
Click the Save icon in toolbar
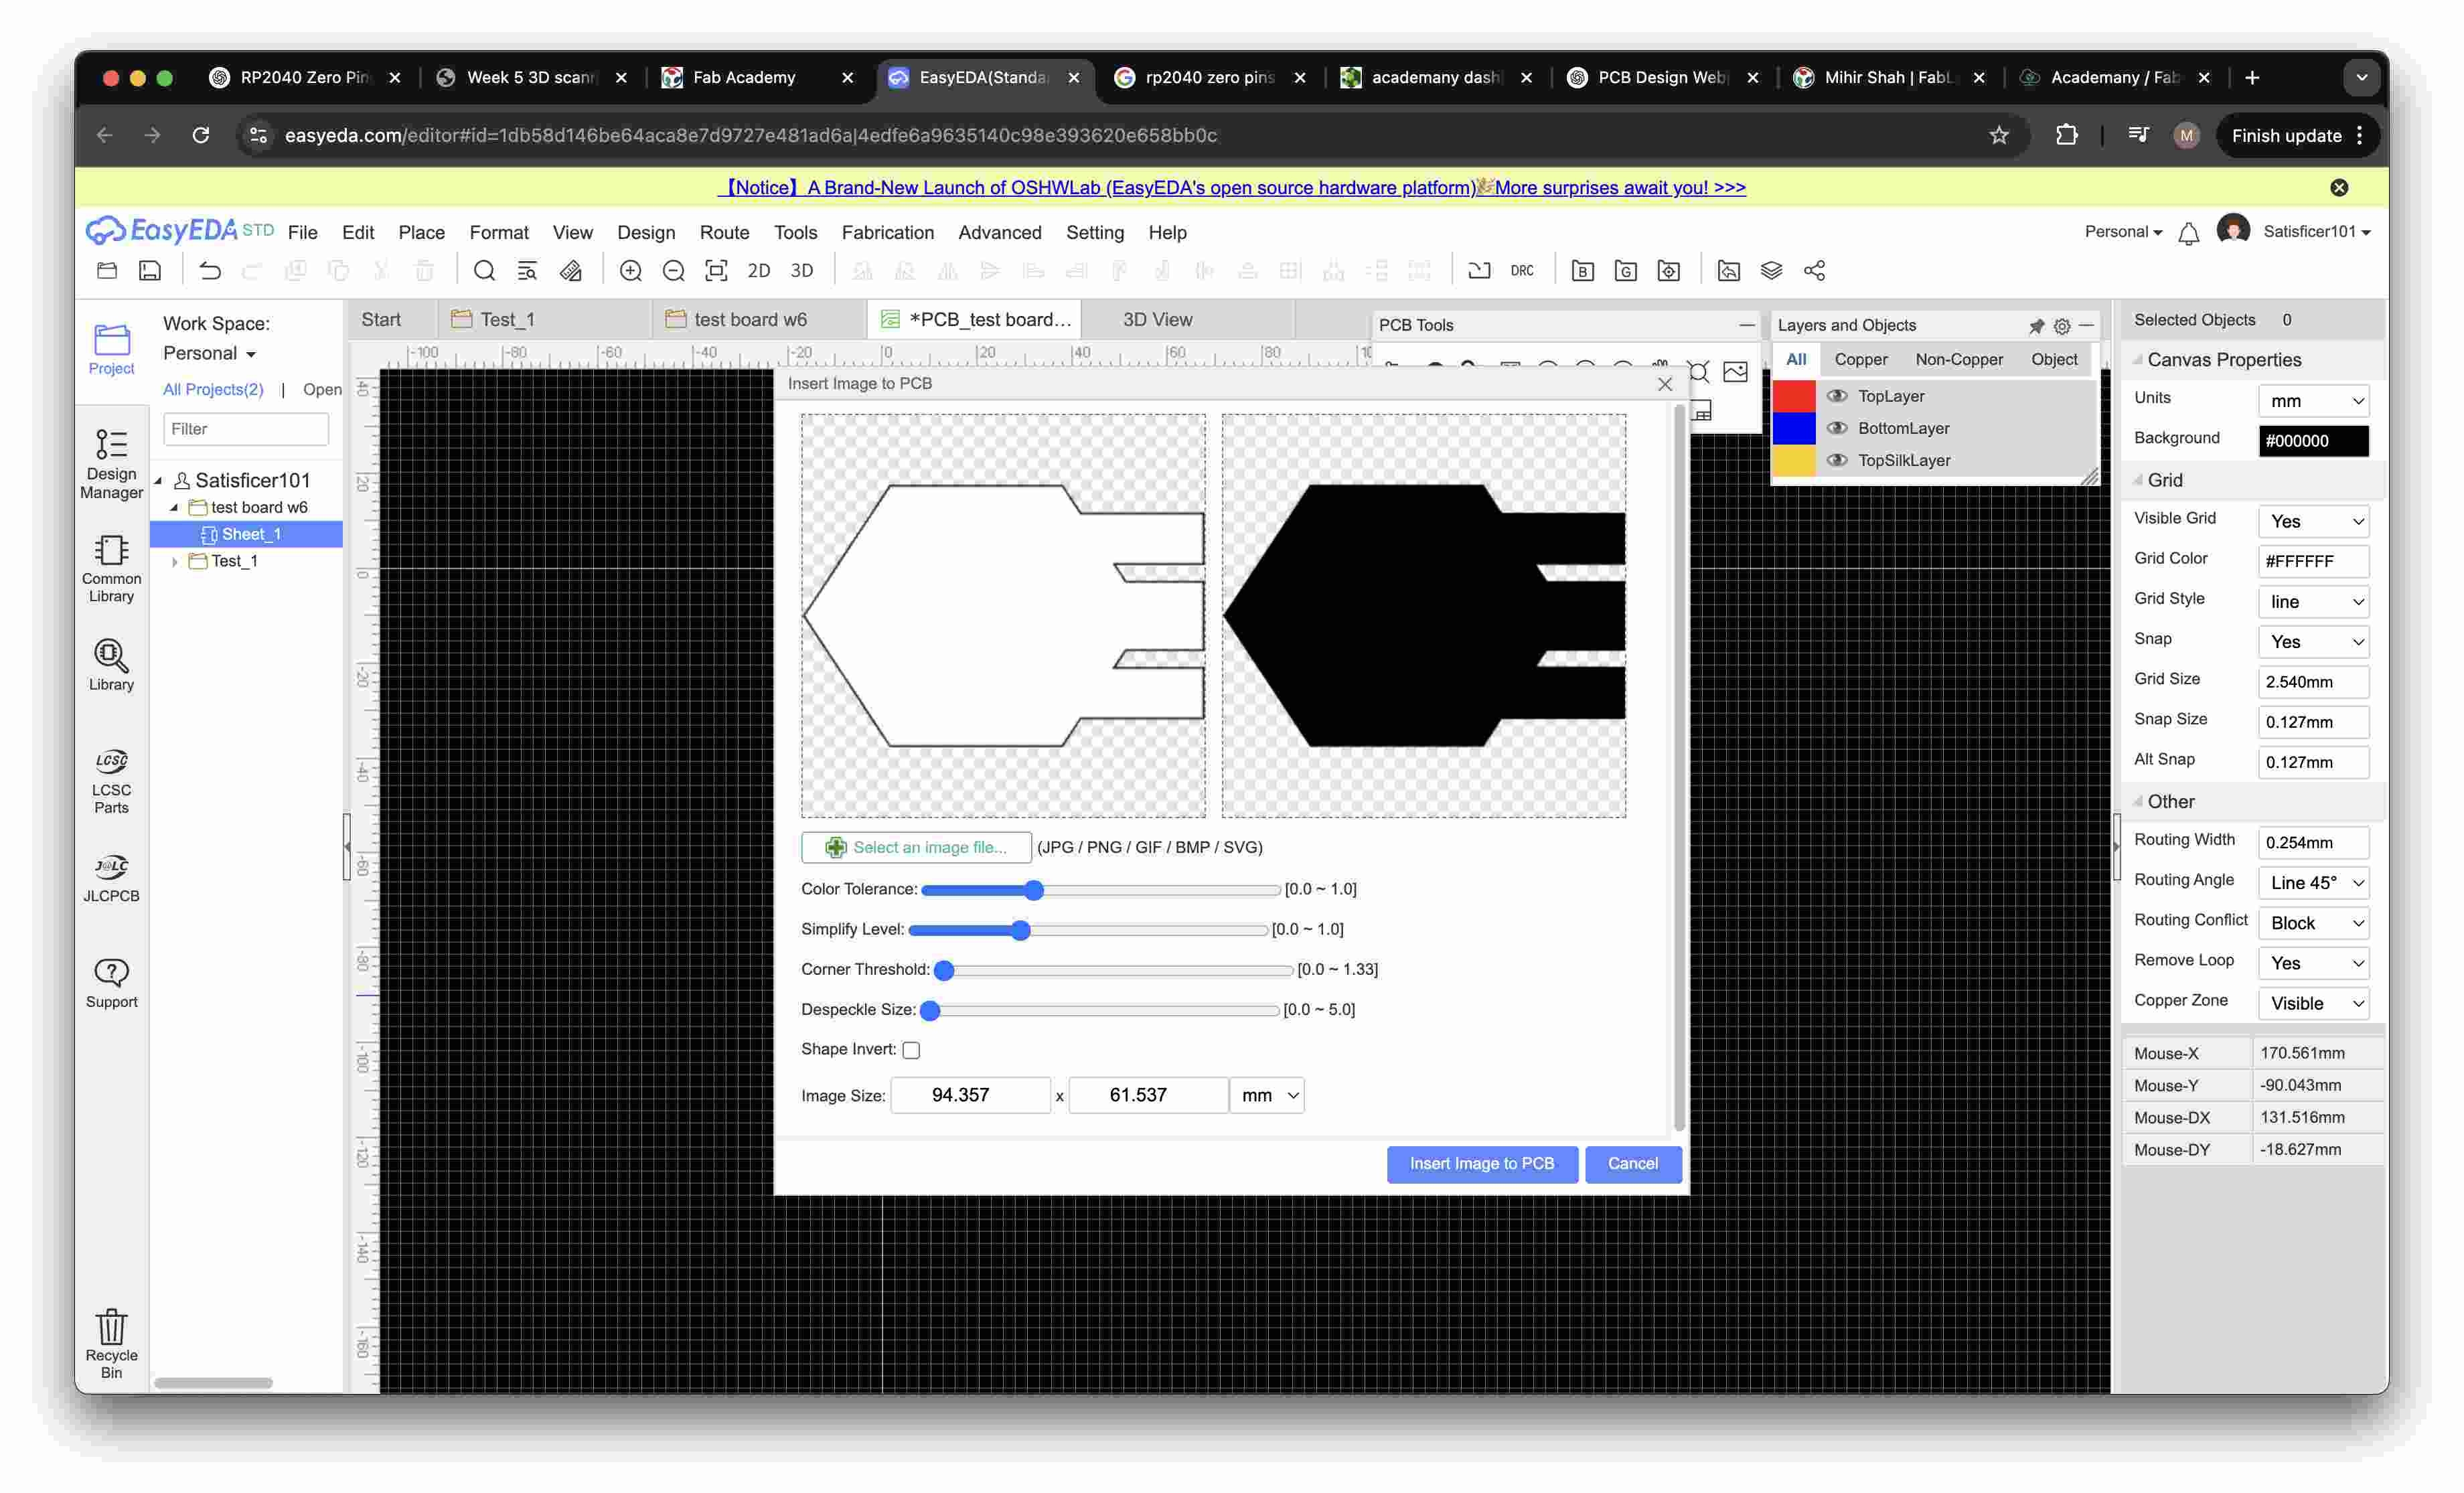click(x=150, y=270)
